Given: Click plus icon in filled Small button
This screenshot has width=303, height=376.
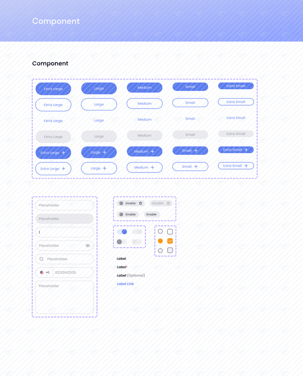Looking at the screenshot, I should click(196, 151).
